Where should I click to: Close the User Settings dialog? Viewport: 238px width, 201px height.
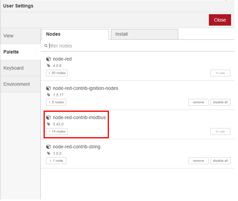click(x=220, y=20)
